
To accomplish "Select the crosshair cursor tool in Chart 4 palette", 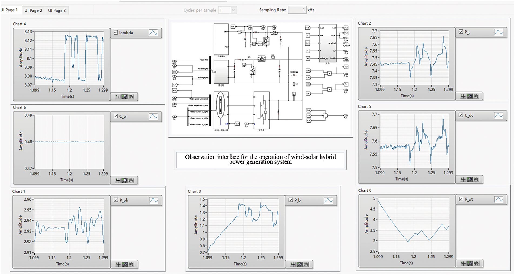I will [118, 97].
